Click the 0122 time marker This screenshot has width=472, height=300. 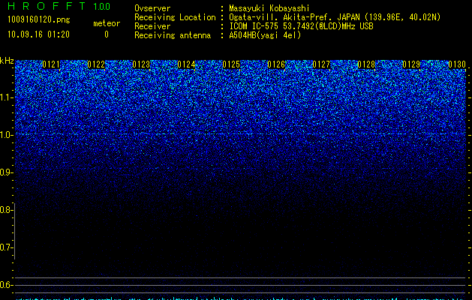pos(96,64)
